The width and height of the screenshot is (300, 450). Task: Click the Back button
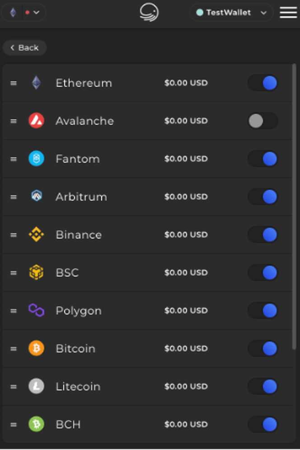click(24, 47)
